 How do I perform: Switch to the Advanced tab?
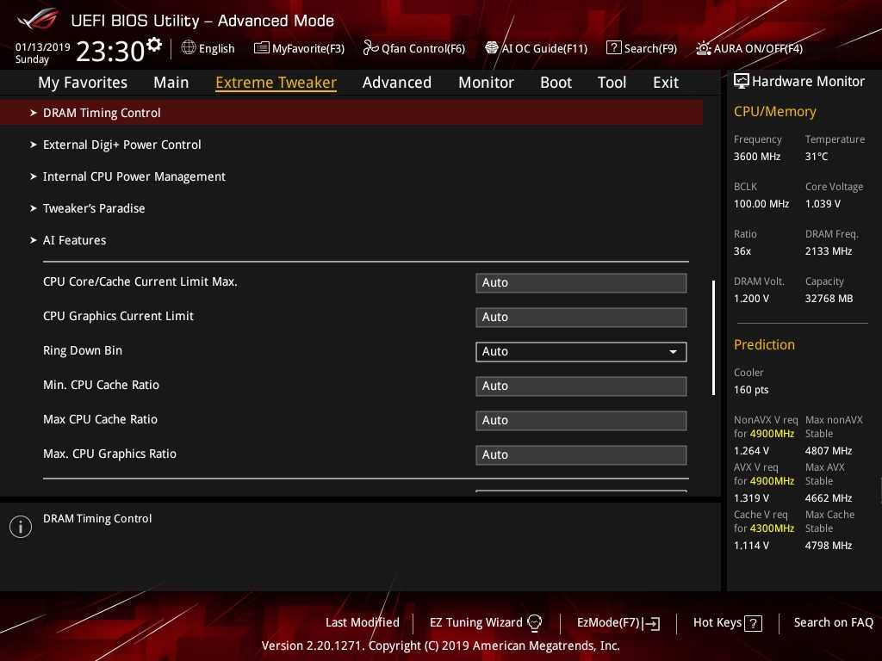tap(396, 83)
